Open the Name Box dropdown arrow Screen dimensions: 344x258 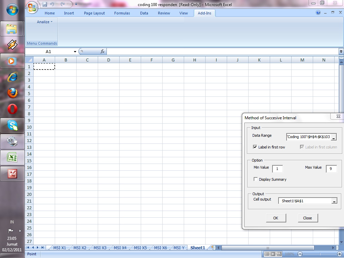point(75,51)
